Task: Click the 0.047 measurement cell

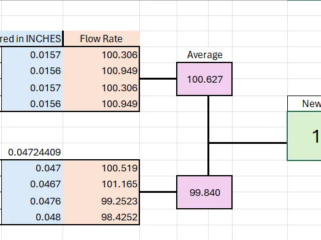Action: (x=33, y=168)
